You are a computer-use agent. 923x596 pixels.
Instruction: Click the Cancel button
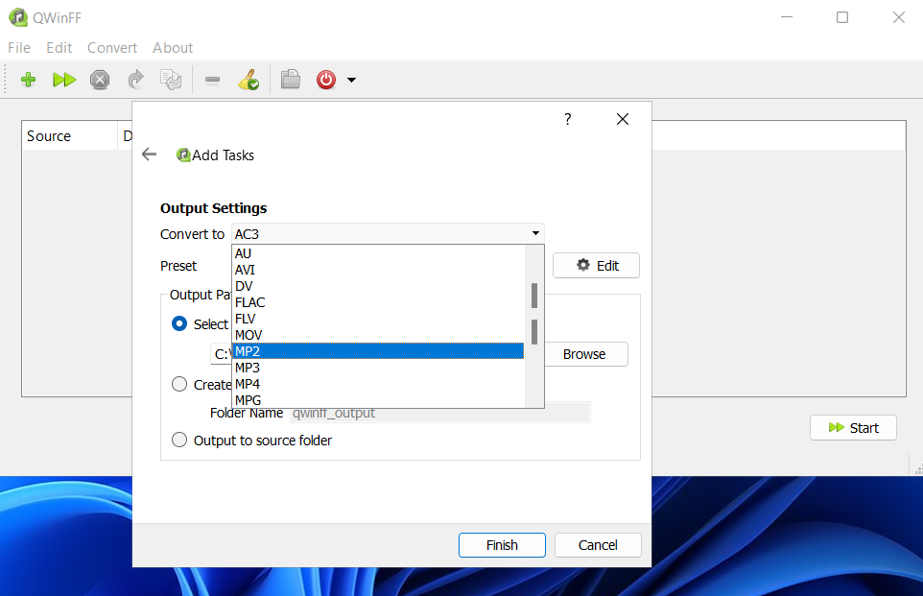pos(598,545)
